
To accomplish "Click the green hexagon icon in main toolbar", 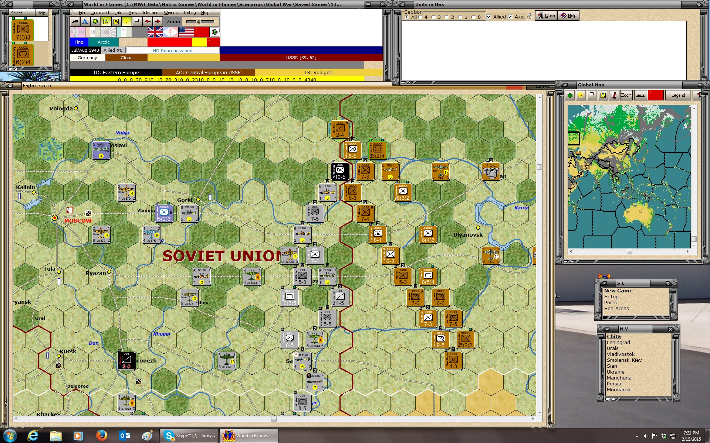I will point(95,21).
